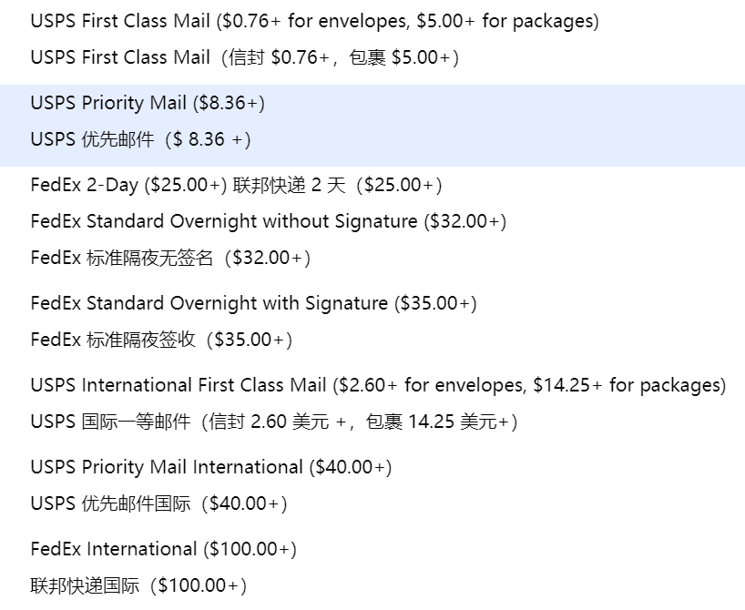745x610 pixels.
Task: Select FedEx Standard Overnight without Signature
Action: pos(268,221)
